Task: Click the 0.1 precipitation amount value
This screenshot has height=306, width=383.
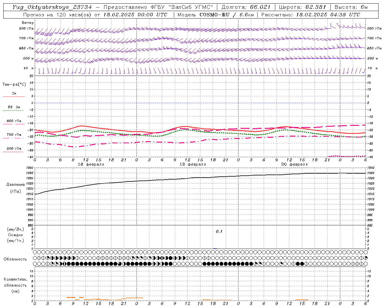Action: (x=219, y=232)
